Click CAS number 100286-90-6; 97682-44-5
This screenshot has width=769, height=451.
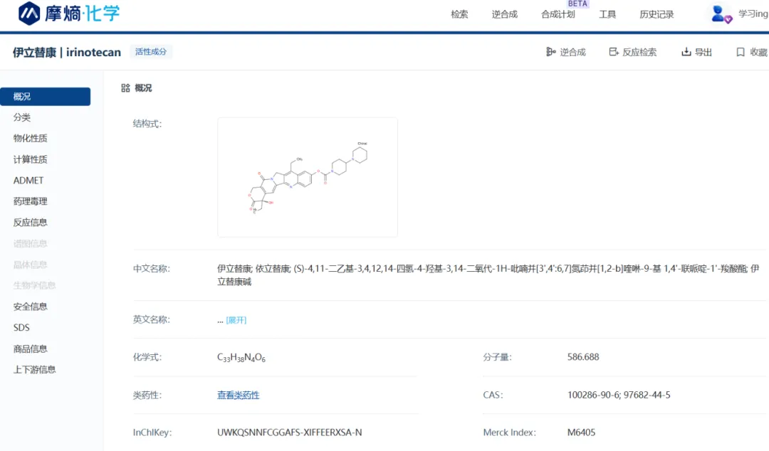point(619,395)
